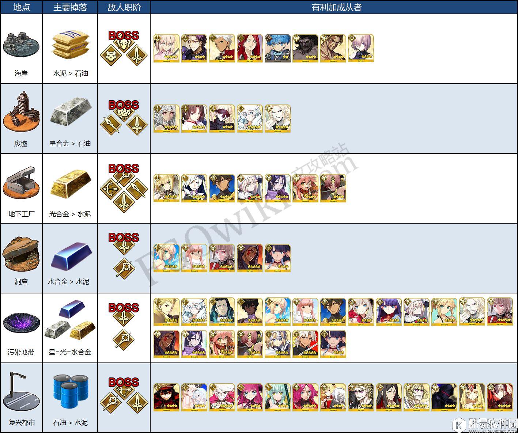518x433 pixels.
Task: Select the first servant thumbnail in 复兴都市 row
Action: pos(166,397)
